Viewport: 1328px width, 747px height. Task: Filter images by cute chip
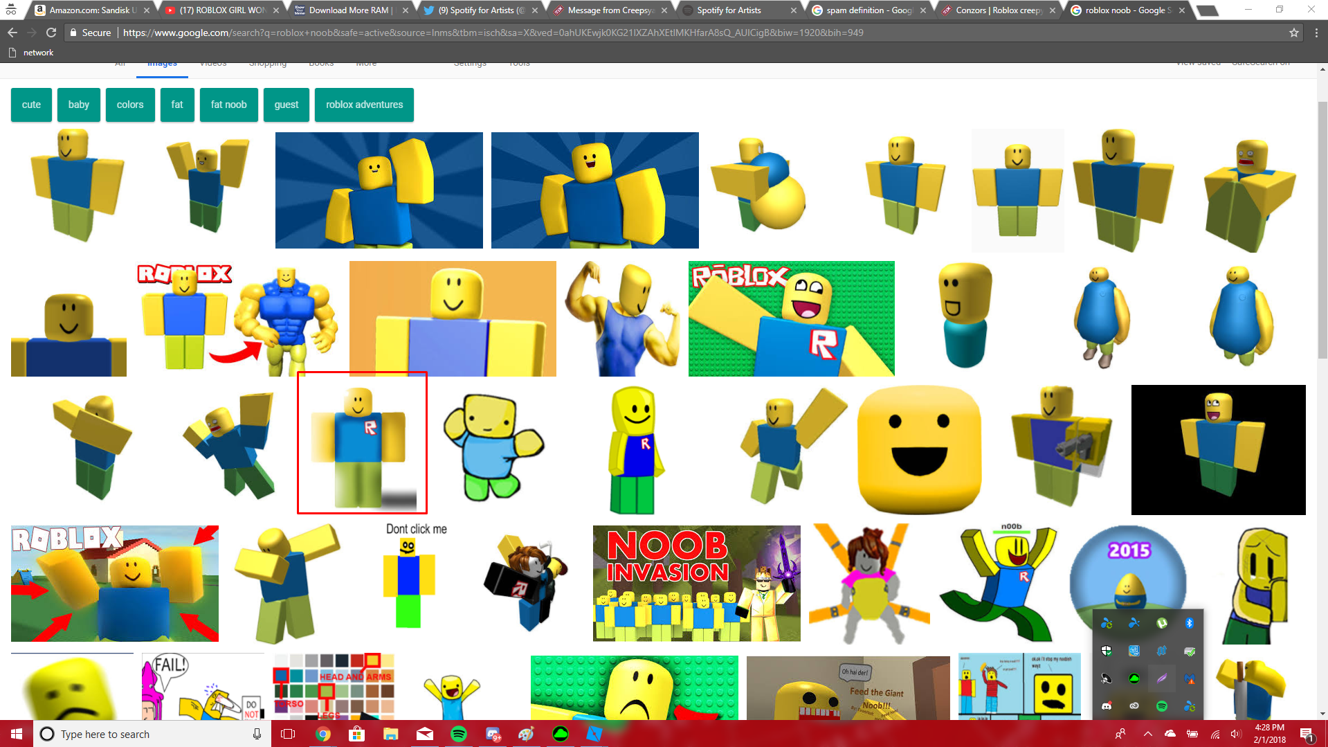[31, 105]
